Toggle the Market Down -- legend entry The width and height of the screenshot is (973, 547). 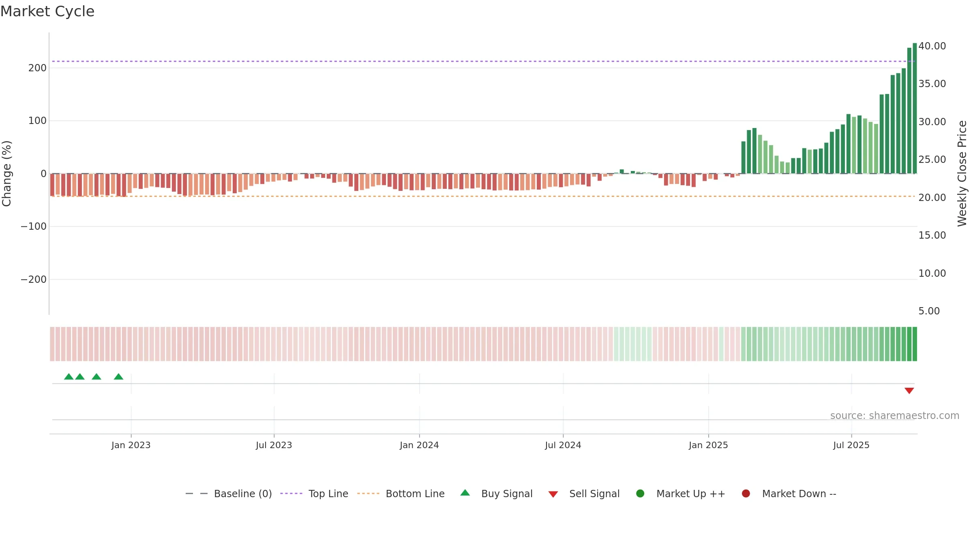pos(789,494)
